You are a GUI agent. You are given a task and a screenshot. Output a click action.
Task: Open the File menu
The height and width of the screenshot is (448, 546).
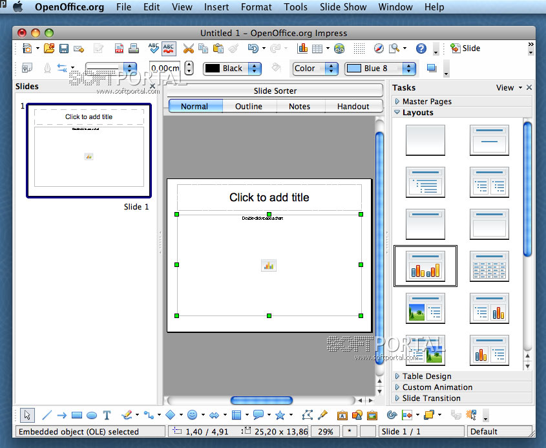123,7
